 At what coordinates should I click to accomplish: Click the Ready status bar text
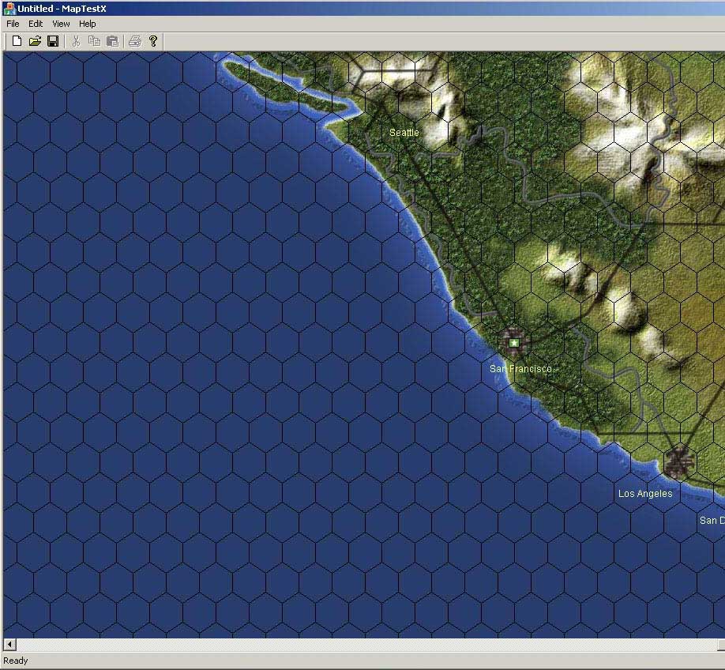[16, 661]
